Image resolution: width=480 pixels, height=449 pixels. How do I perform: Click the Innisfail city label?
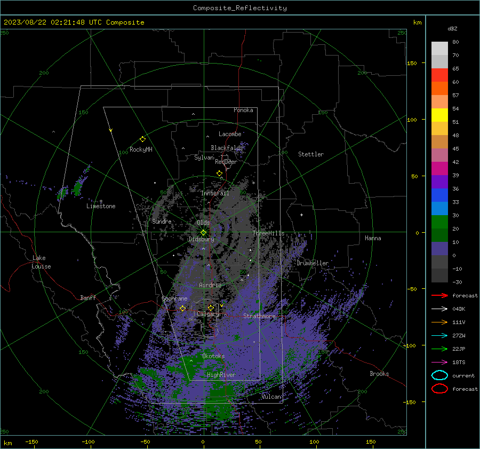[x=215, y=193]
